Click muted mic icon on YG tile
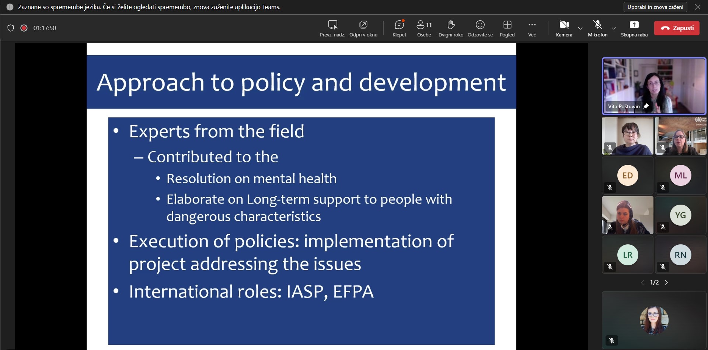The height and width of the screenshot is (350, 708). pyautogui.click(x=663, y=227)
